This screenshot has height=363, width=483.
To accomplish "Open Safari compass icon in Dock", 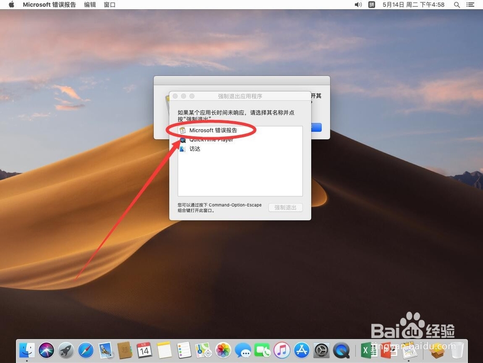I will (85, 350).
